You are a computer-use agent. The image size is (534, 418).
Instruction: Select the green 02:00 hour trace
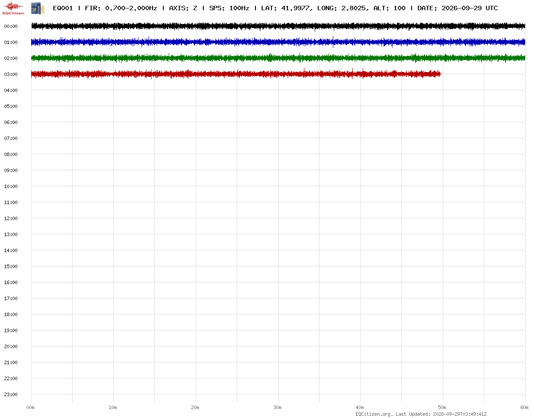(x=278, y=58)
